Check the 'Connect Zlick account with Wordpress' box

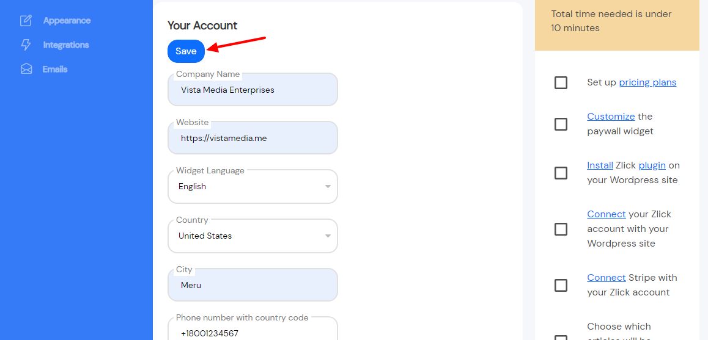pos(561,229)
